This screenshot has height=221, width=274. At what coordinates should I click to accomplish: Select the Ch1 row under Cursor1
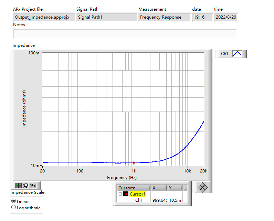139,200
